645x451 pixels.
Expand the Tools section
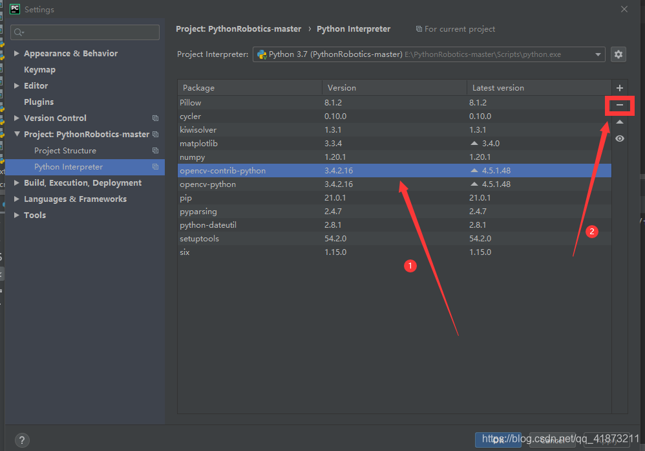click(x=16, y=215)
